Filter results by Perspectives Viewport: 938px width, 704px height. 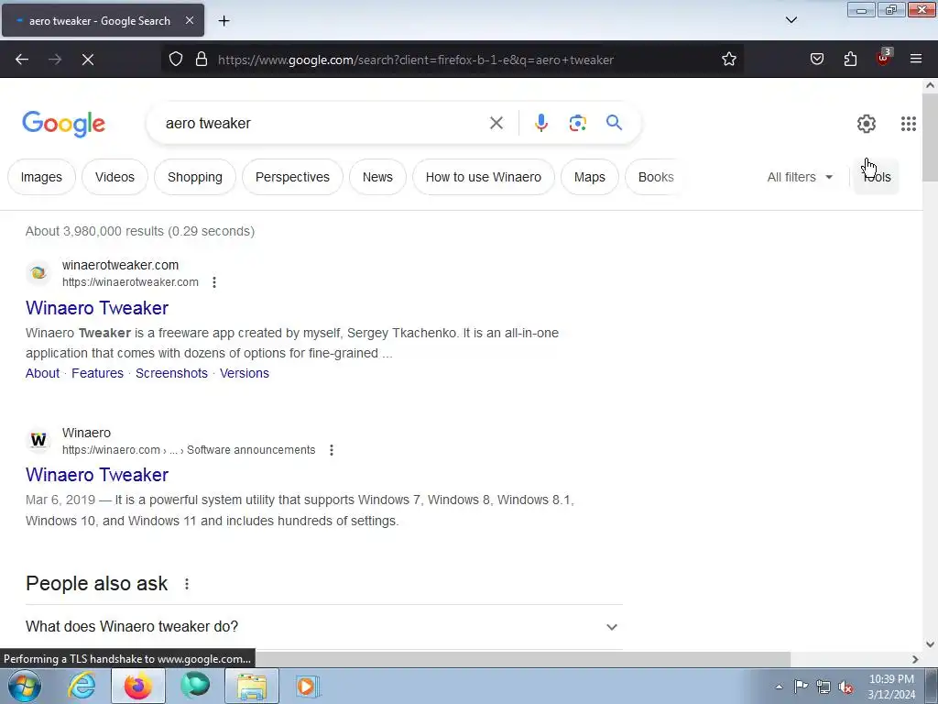pyautogui.click(x=292, y=177)
